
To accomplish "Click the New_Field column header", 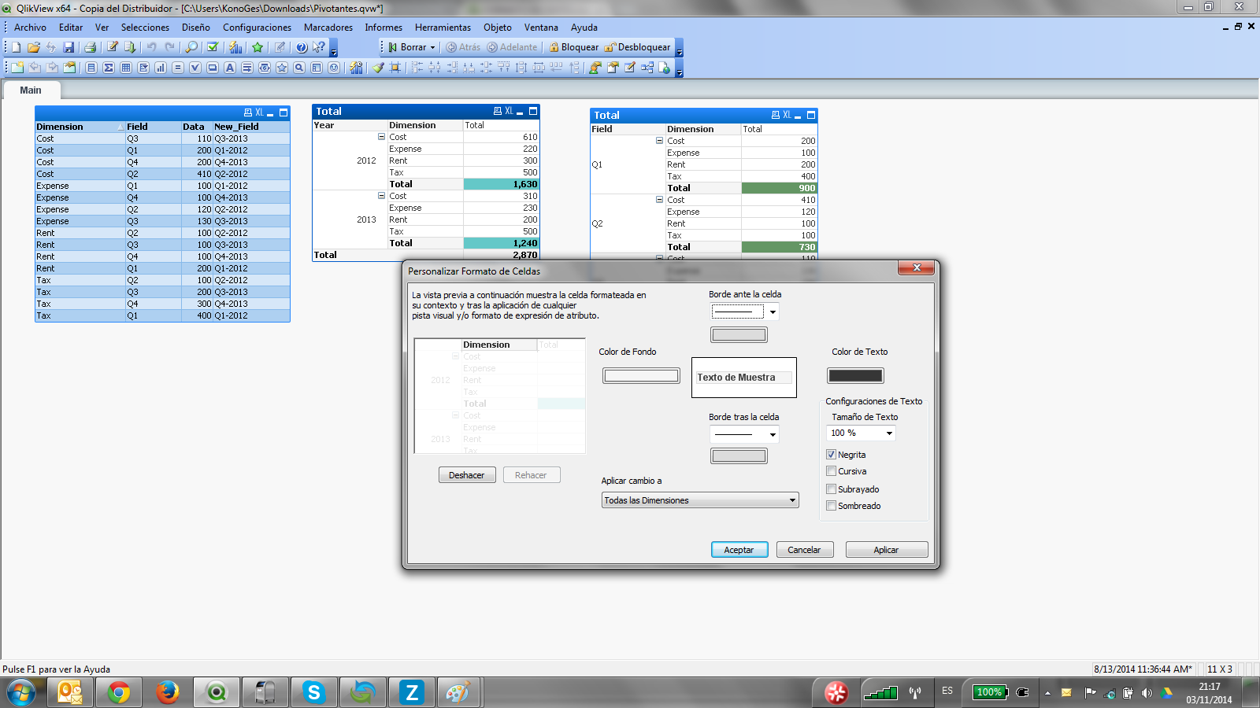I will click(x=250, y=127).
